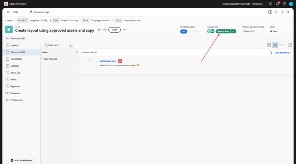
Task: Open the favorites star in header
Action: [276, 12]
